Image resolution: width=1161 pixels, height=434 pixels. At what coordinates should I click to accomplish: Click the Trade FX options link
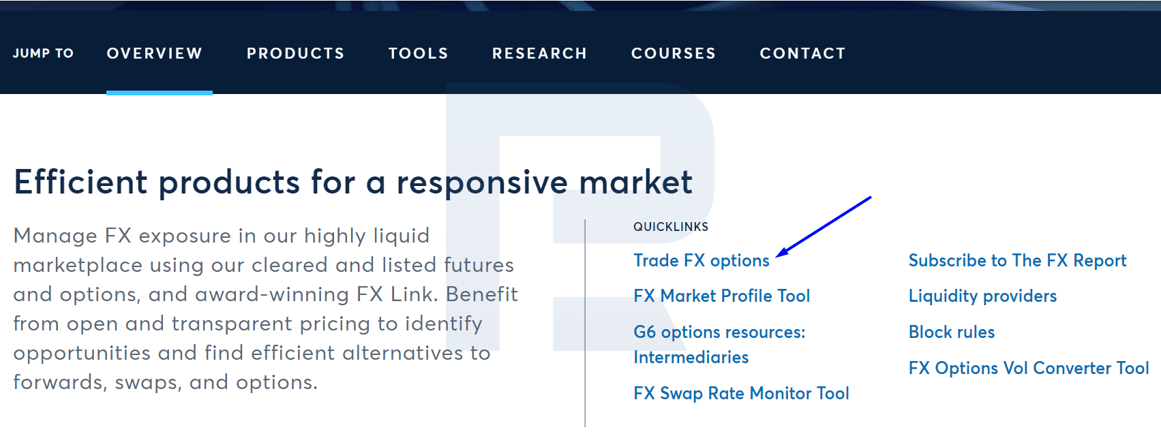[702, 260]
